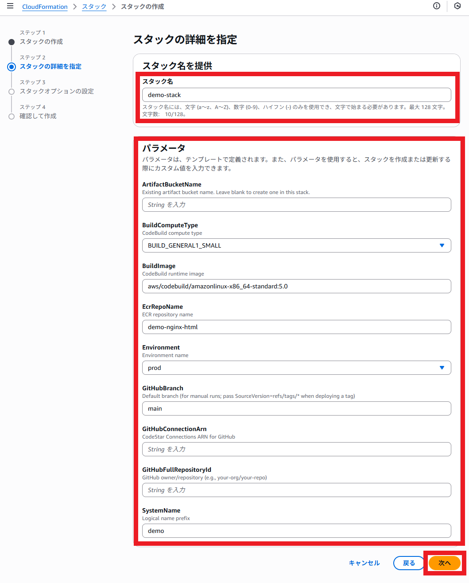Select step 4 circle for review and create
The image size is (469, 583).
(12, 117)
